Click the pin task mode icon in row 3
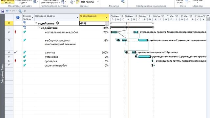 pyautogui.click(x=25, y=40)
